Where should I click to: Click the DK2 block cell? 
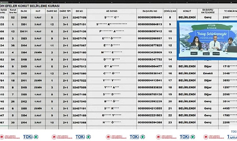pos(24,102)
